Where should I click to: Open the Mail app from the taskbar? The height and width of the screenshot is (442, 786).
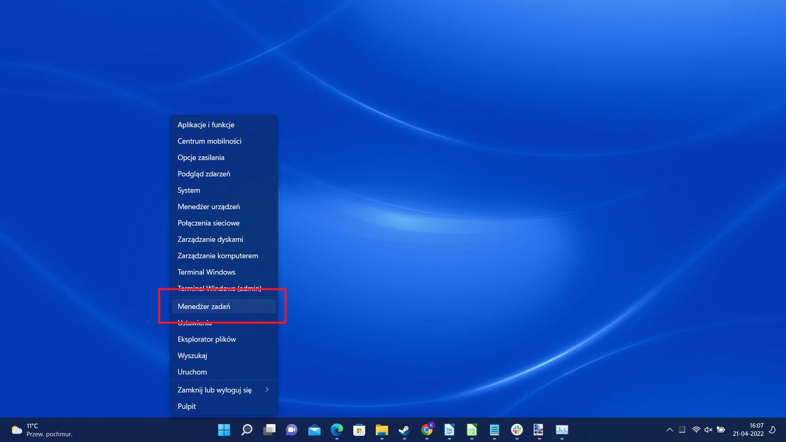(314, 430)
